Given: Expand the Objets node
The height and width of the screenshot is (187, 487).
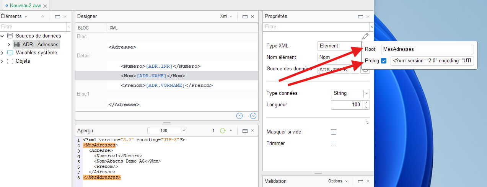Looking at the screenshot, I should point(3,61).
